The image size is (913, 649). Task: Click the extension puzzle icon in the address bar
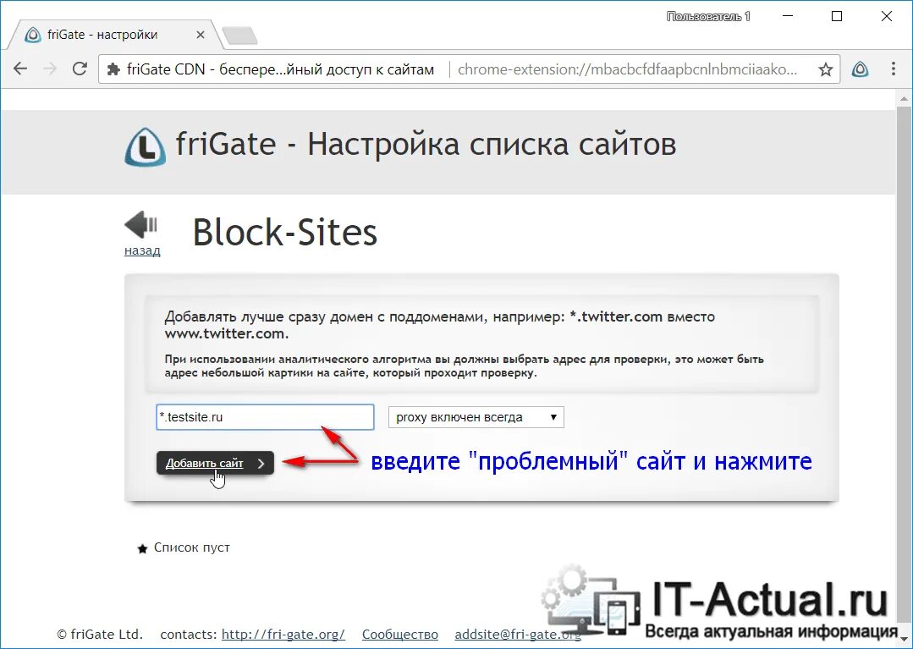pyautogui.click(x=113, y=70)
